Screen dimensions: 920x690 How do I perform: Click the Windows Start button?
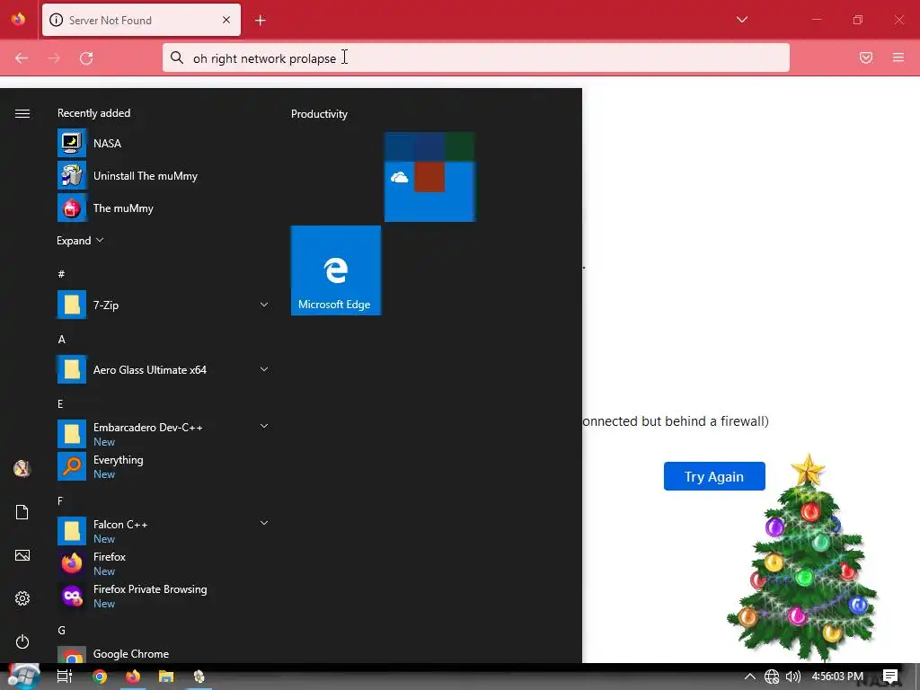pyautogui.click(x=24, y=676)
